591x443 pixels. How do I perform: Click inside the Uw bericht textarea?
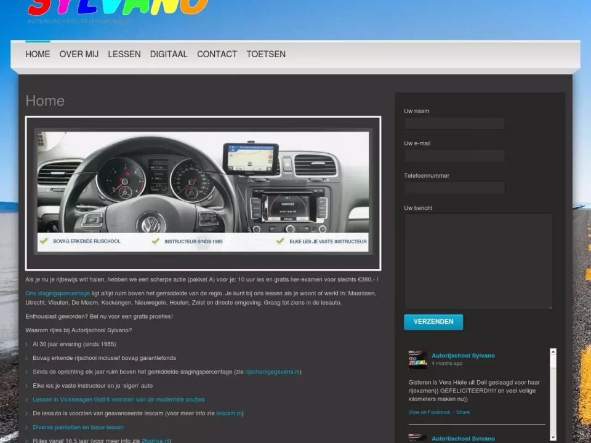point(478,261)
